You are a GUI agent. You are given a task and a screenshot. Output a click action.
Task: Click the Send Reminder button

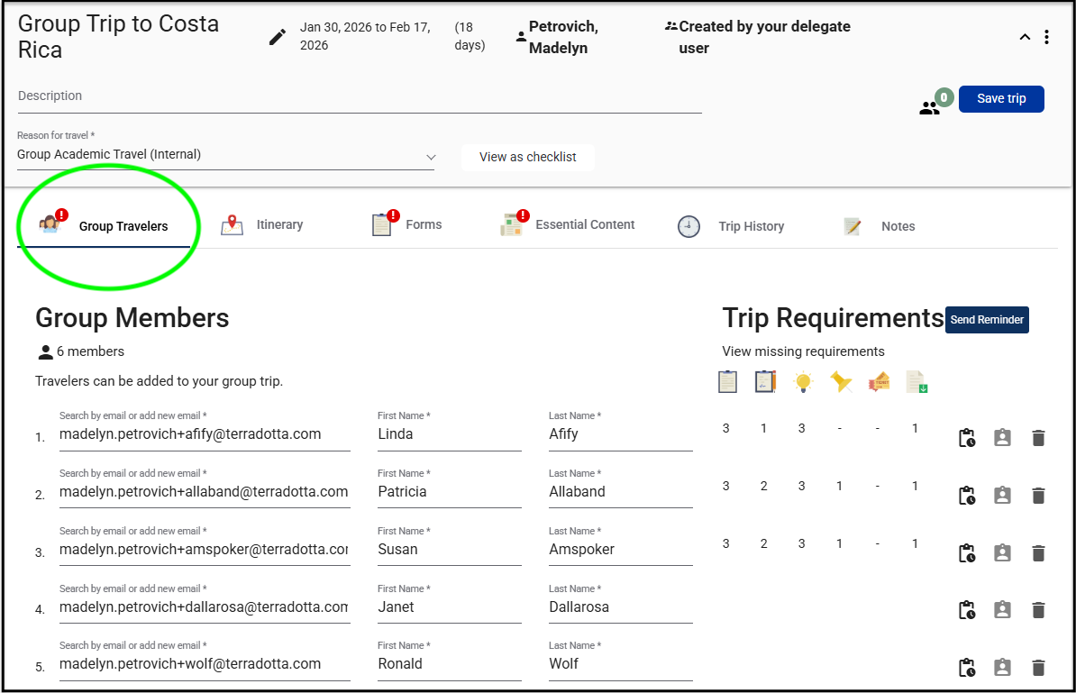coord(987,320)
